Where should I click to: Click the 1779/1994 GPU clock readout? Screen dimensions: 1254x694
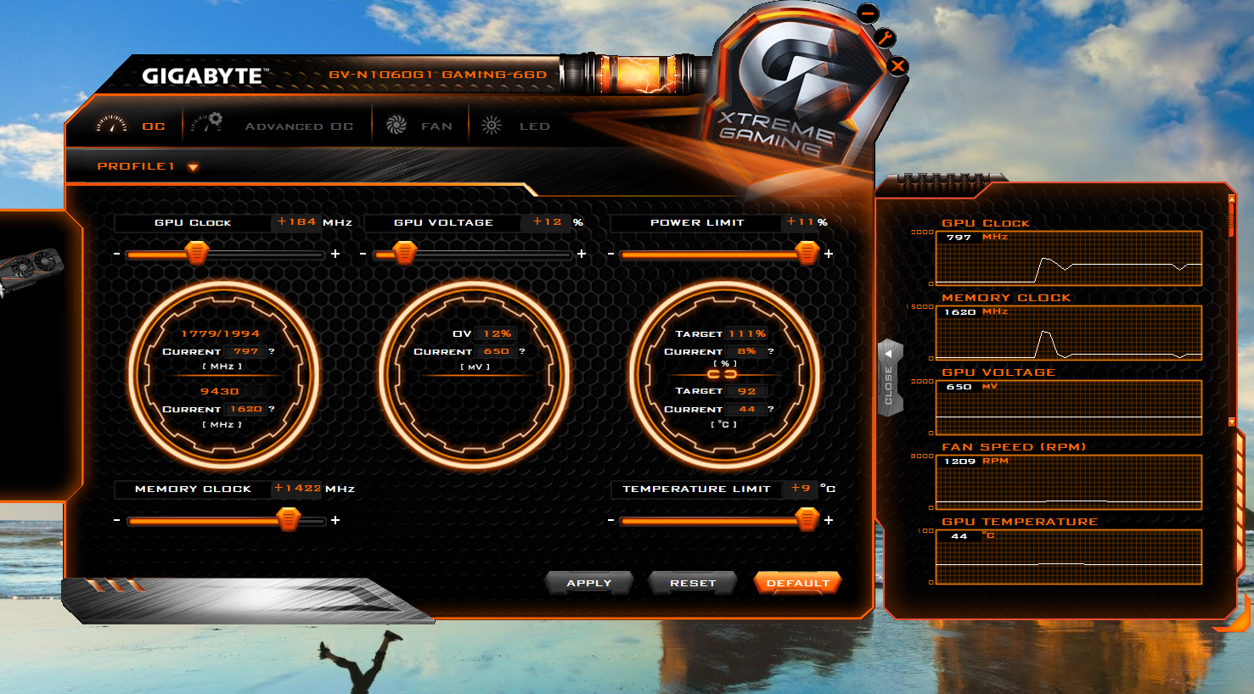click(x=221, y=333)
